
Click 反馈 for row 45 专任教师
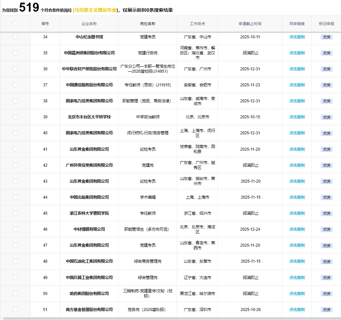[x=326, y=214]
